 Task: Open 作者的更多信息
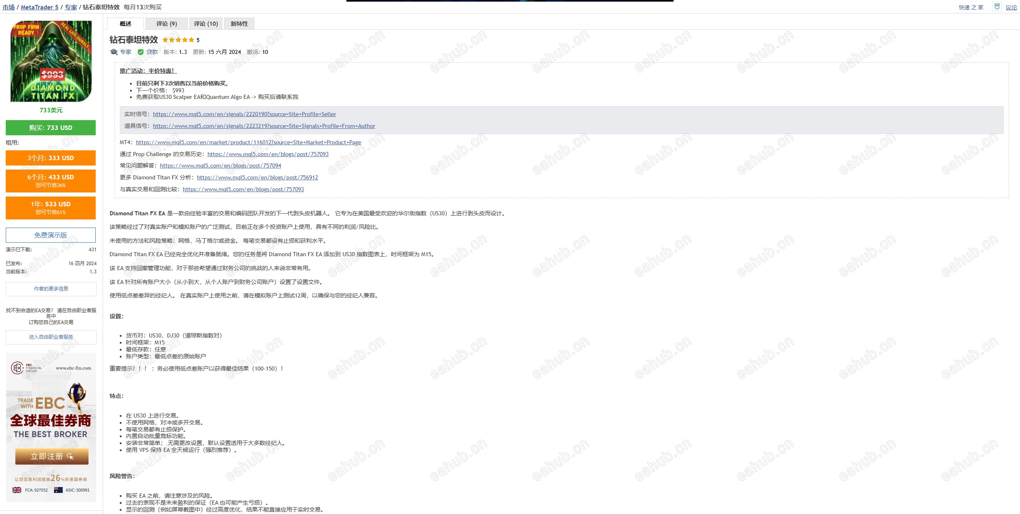click(x=51, y=288)
